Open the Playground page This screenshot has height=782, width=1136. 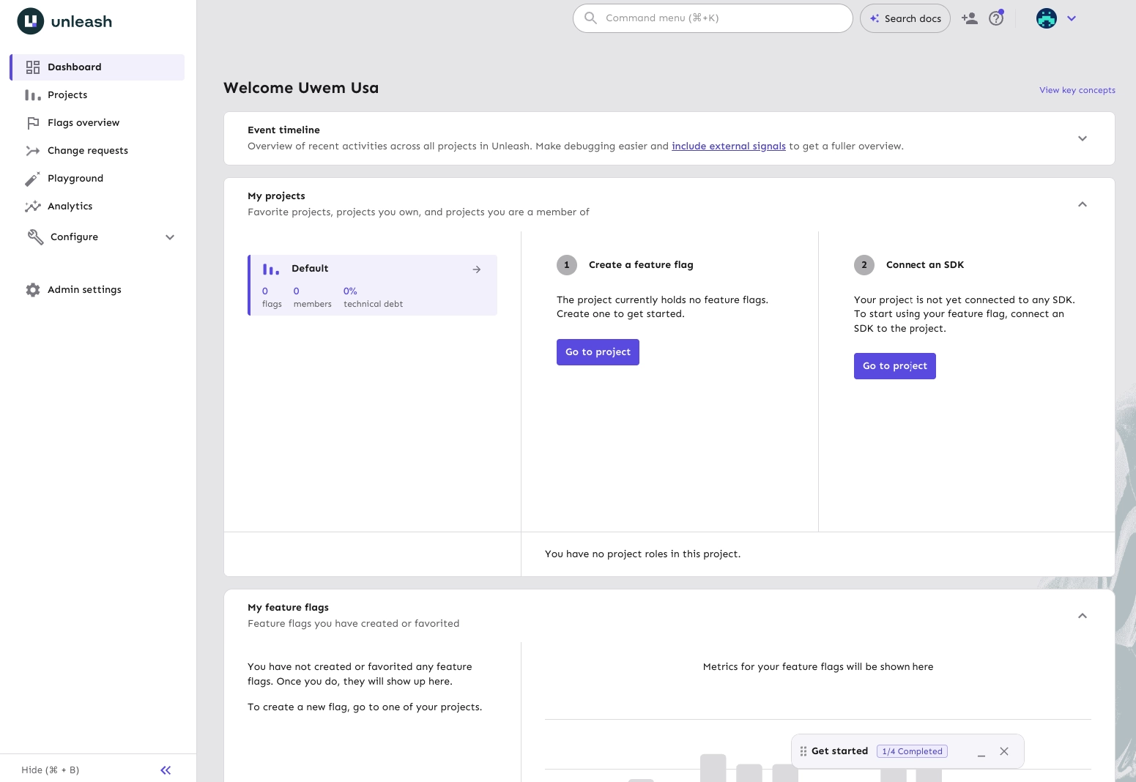pyautogui.click(x=97, y=179)
